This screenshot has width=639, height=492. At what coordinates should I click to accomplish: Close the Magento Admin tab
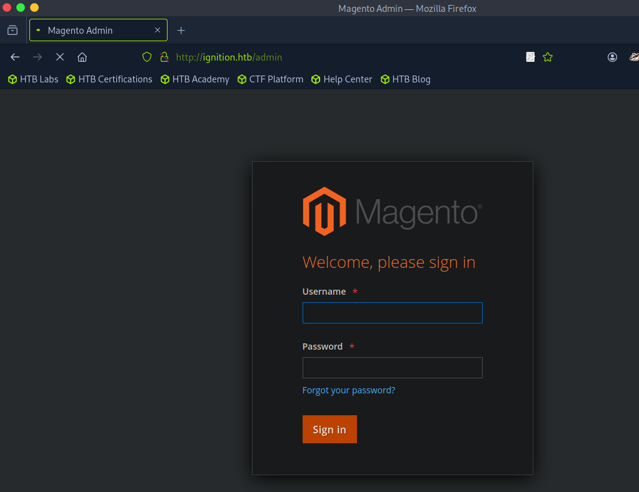[158, 30]
